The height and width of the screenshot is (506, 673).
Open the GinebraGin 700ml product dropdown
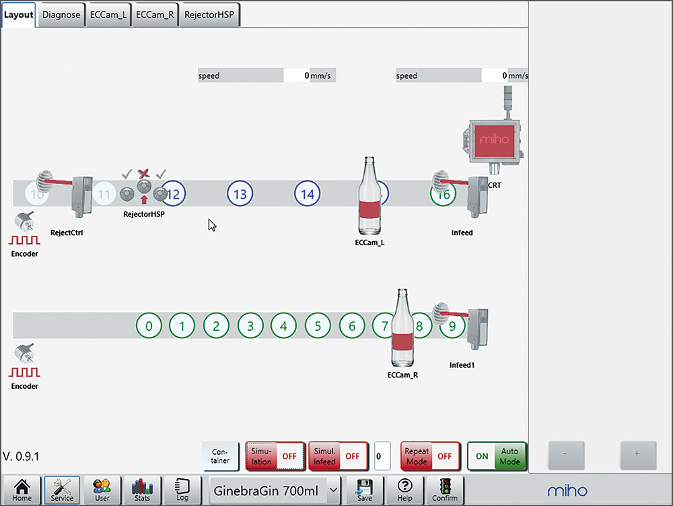(275, 490)
